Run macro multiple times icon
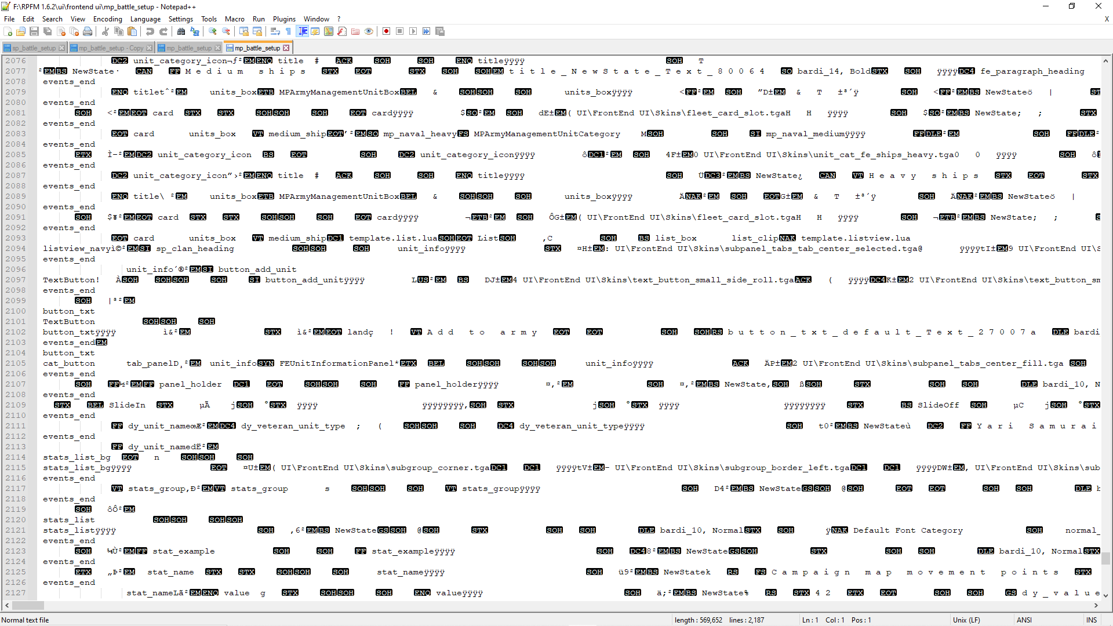 click(427, 31)
